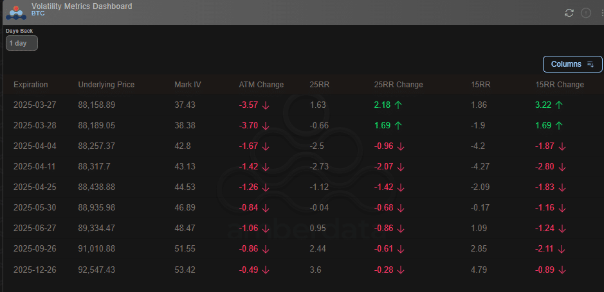Click the info alert circle icon
This screenshot has height=292, width=604.
pos(586,13)
